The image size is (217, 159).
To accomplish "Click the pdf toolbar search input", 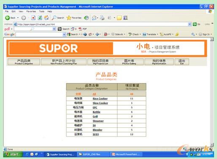I will (x=33, y=29).
